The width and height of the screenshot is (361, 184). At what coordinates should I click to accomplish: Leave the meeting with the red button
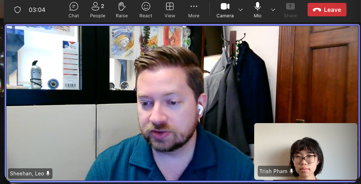click(x=327, y=10)
